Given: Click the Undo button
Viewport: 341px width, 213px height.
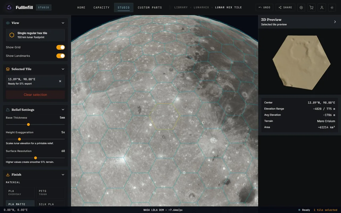Looking at the screenshot, I should coord(264,7).
